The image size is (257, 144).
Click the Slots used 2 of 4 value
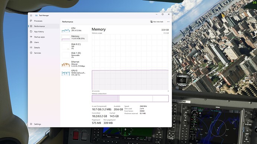142,109
